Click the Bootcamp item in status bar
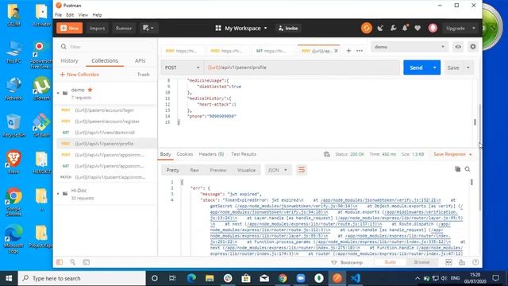 tap(348, 262)
